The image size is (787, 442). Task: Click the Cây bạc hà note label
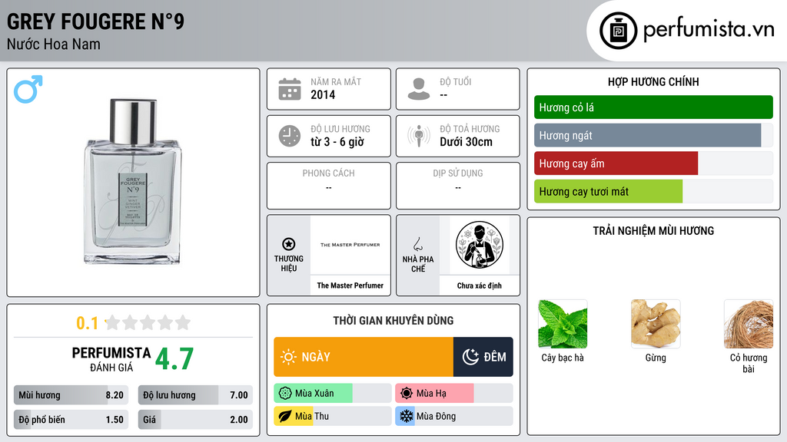[563, 358]
